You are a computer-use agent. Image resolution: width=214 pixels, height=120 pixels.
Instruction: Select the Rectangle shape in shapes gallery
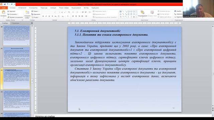click(128, 12)
